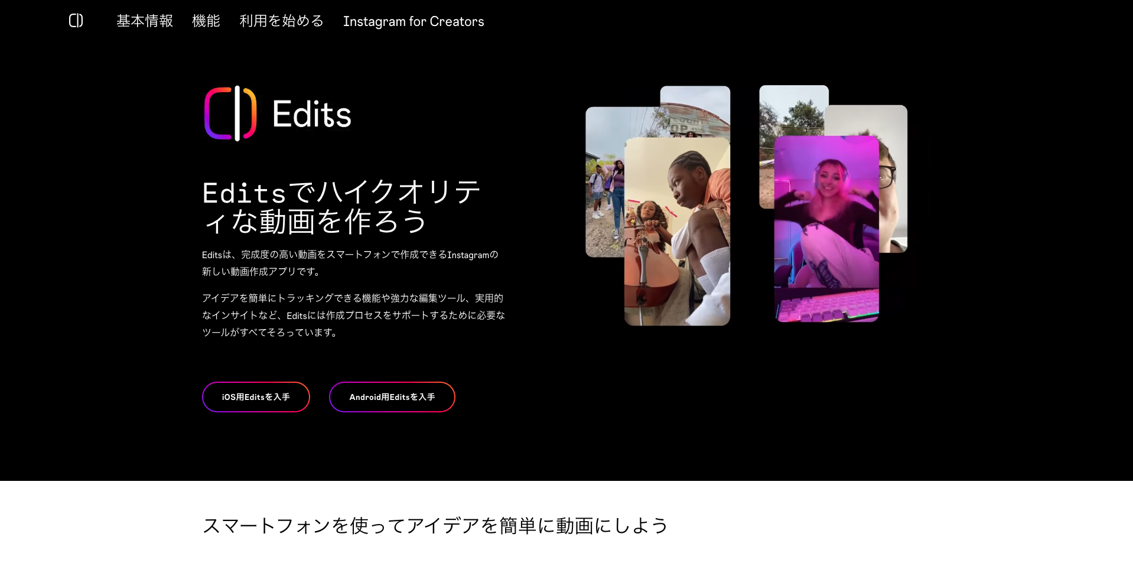Click the pink-lit gamer girl video thumbnail
The image size is (1133, 563).
(x=826, y=229)
